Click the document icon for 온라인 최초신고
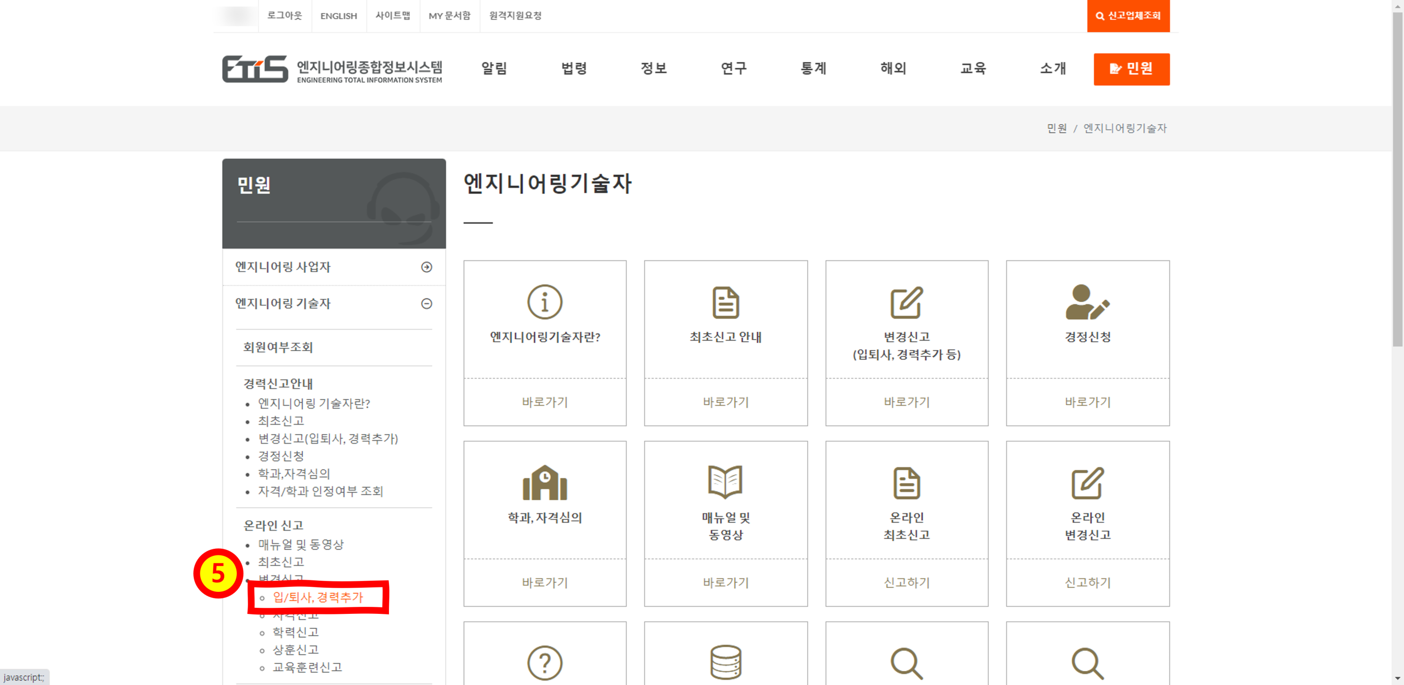Image resolution: width=1404 pixels, height=685 pixels. (x=907, y=483)
